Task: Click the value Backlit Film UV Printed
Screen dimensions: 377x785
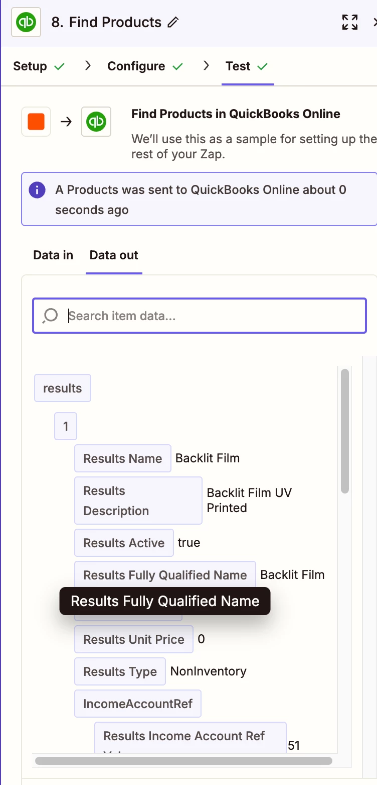Action: [249, 500]
